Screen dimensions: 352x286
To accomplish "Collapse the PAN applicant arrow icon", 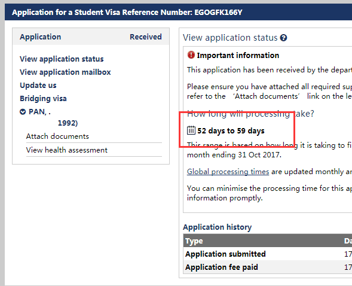I will click(23, 112).
